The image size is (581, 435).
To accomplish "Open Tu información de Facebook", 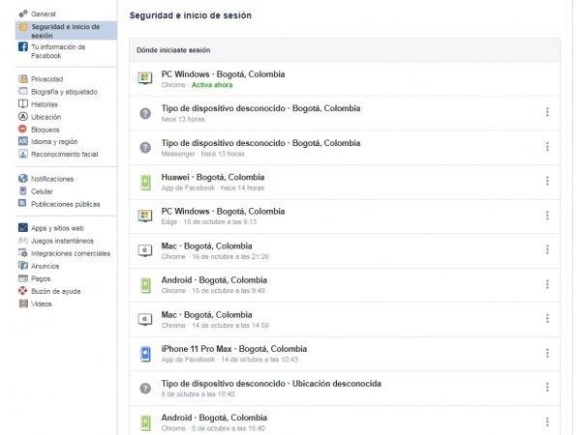I will click(x=58, y=51).
